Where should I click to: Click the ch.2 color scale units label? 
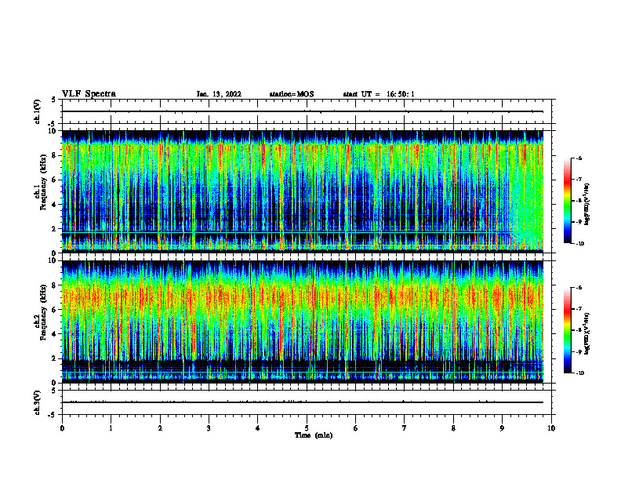point(587,333)
